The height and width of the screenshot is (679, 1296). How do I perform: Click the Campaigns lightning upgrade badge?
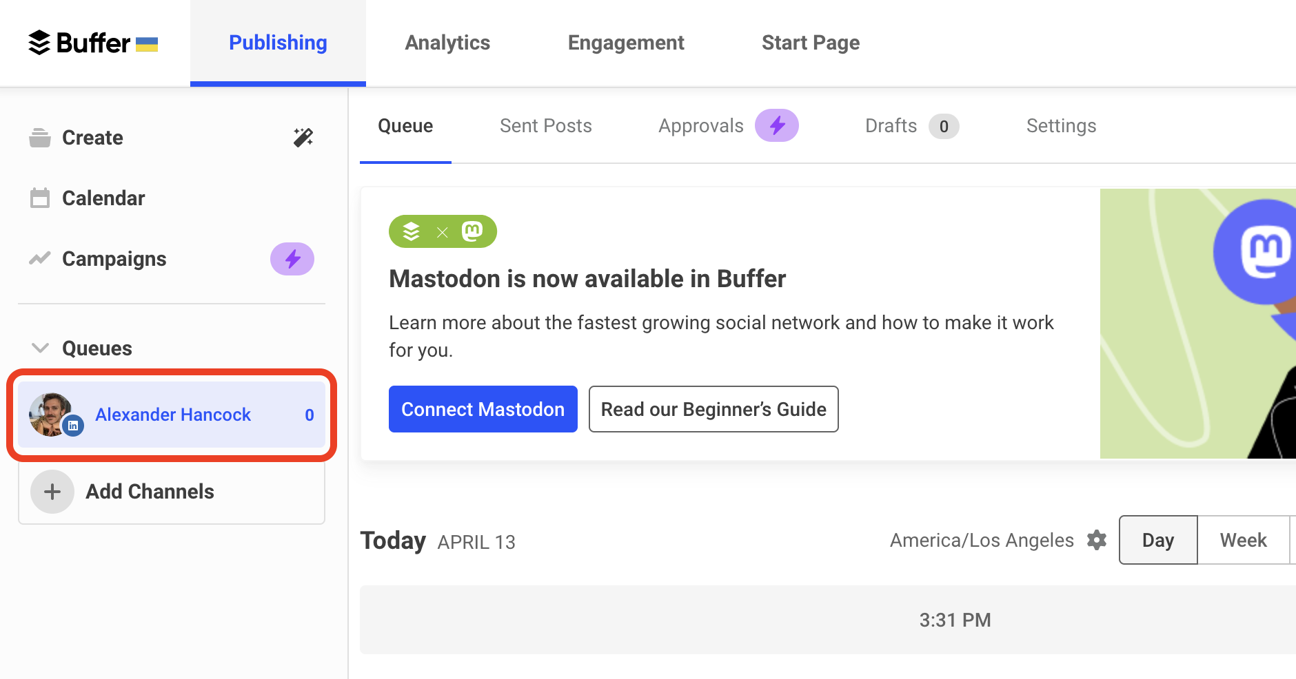(x=292, y=259)
